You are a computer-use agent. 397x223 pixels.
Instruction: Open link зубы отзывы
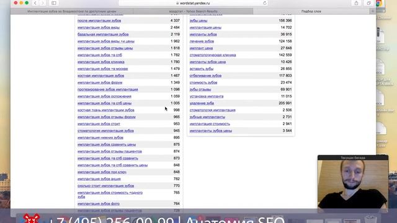(x=200, y=89)
